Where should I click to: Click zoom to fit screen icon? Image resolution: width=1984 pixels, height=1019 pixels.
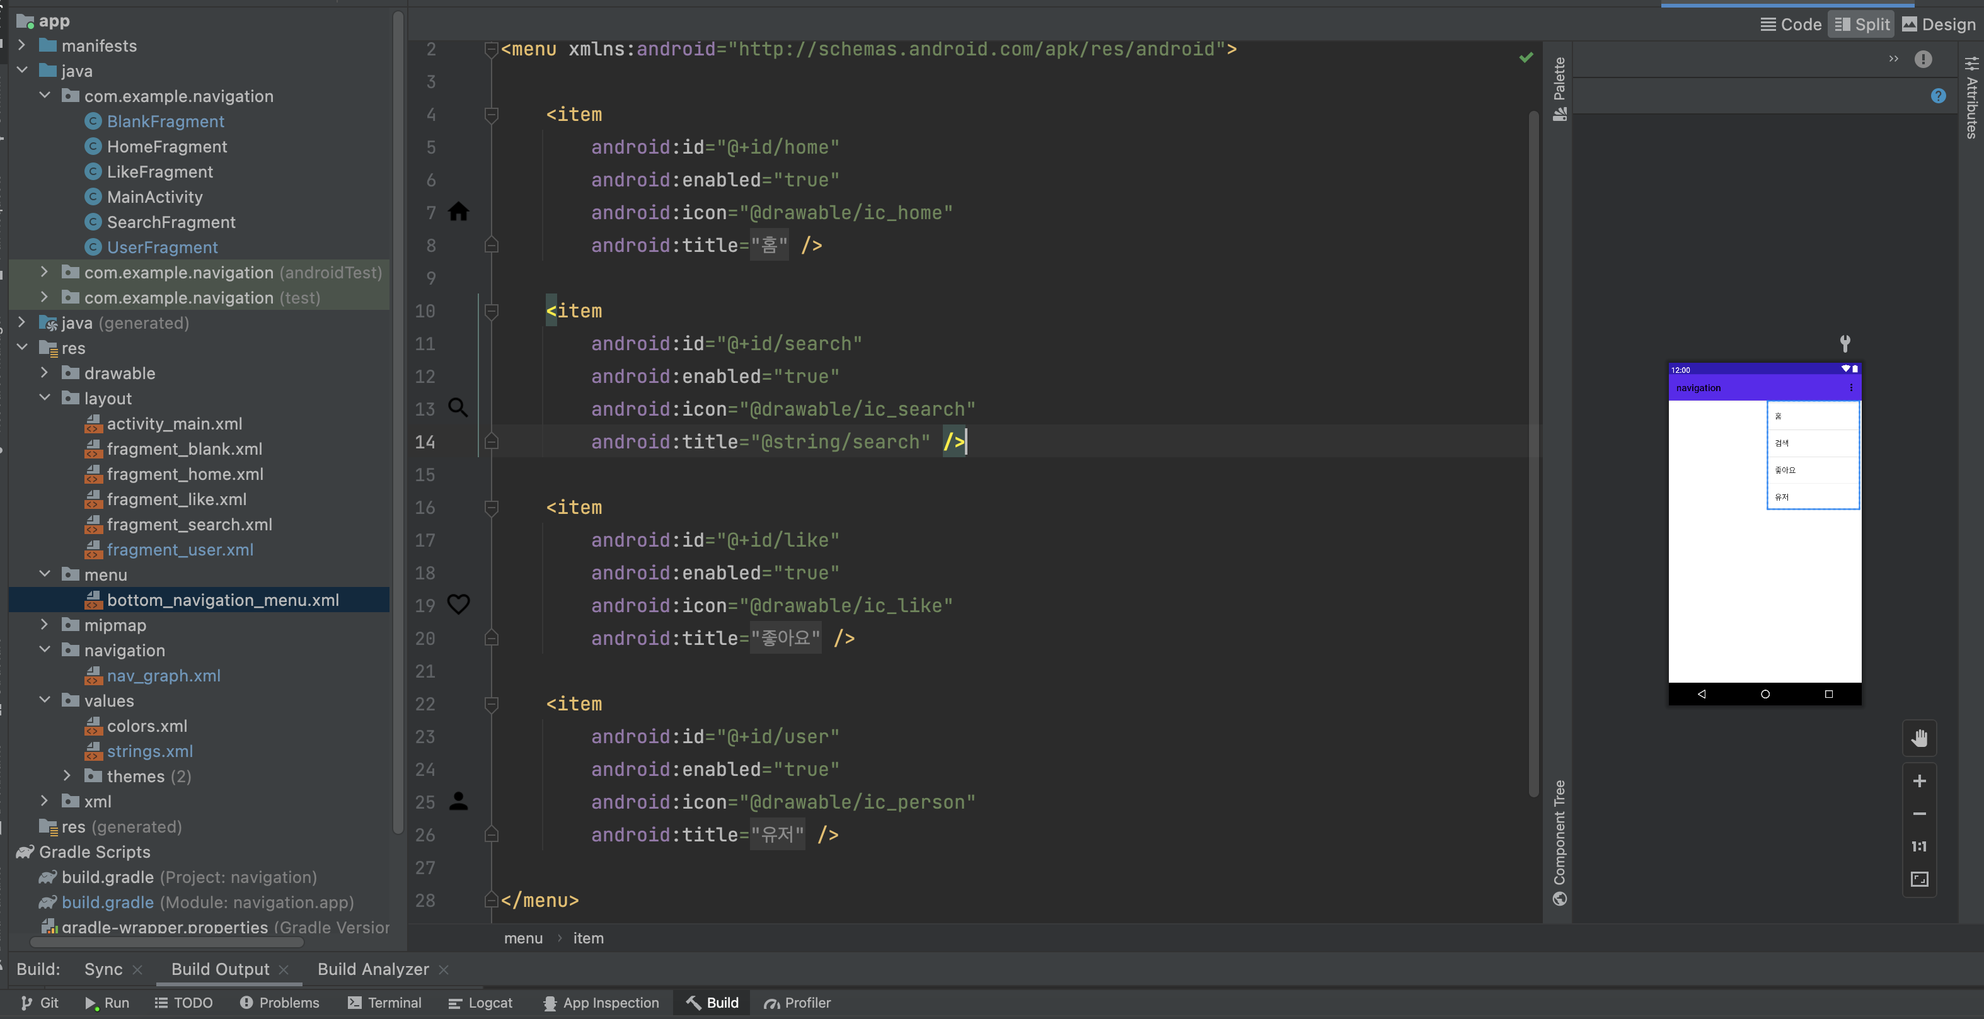pos(1918,879)
